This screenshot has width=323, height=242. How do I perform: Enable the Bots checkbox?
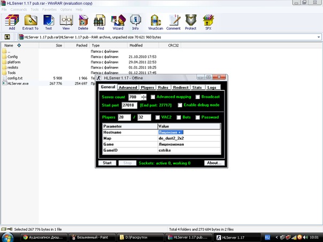click(x=179, y=118)
